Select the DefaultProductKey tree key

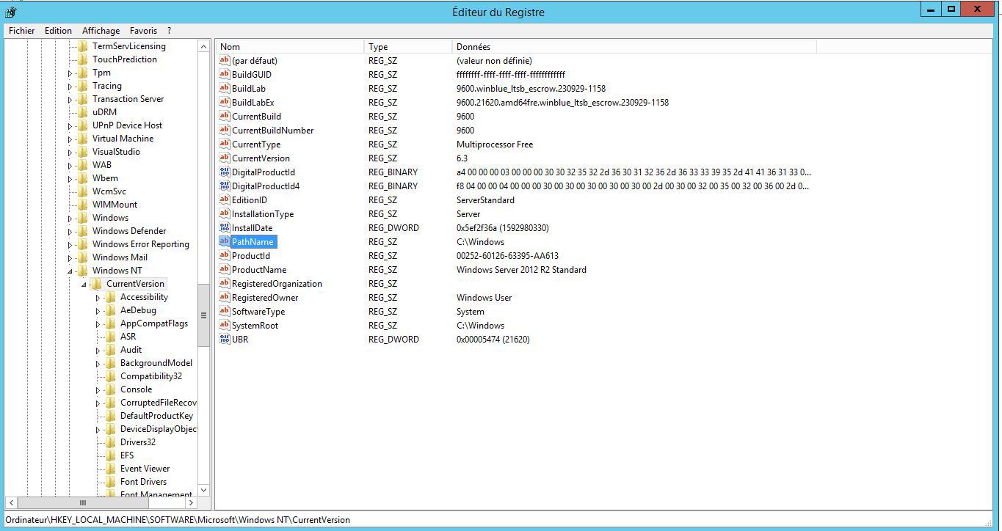coord(156,416)
